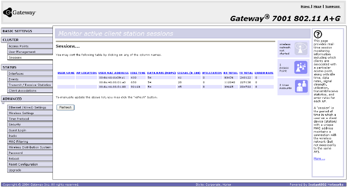Open Ethernet (Wired) Settings
Image resolution: width=347 pixels, height=187 pixels.
point(30,107)
